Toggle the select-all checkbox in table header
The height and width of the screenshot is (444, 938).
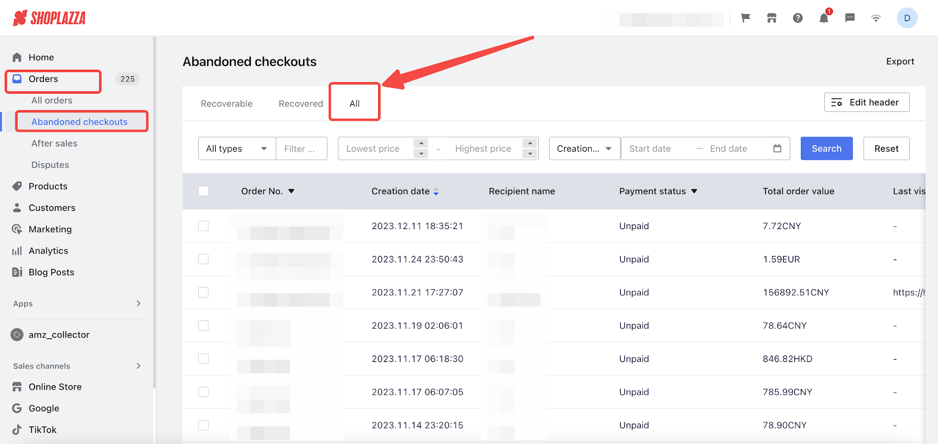tap(203, 191)
